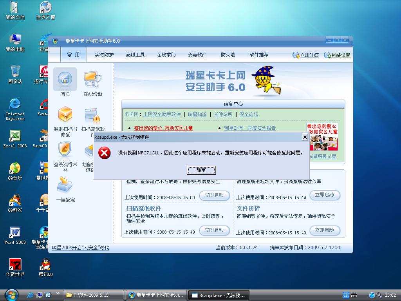
Task: Switch to 软件推荐 tab
Action: 259,55
